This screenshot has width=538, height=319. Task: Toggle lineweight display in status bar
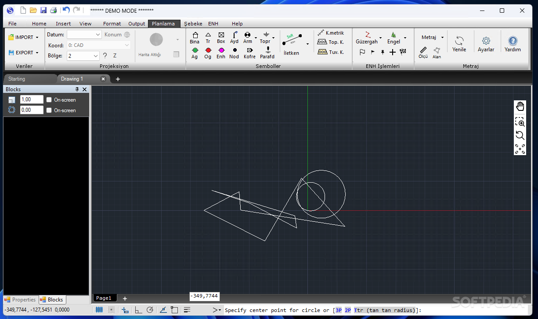click(x=187, y=310)
